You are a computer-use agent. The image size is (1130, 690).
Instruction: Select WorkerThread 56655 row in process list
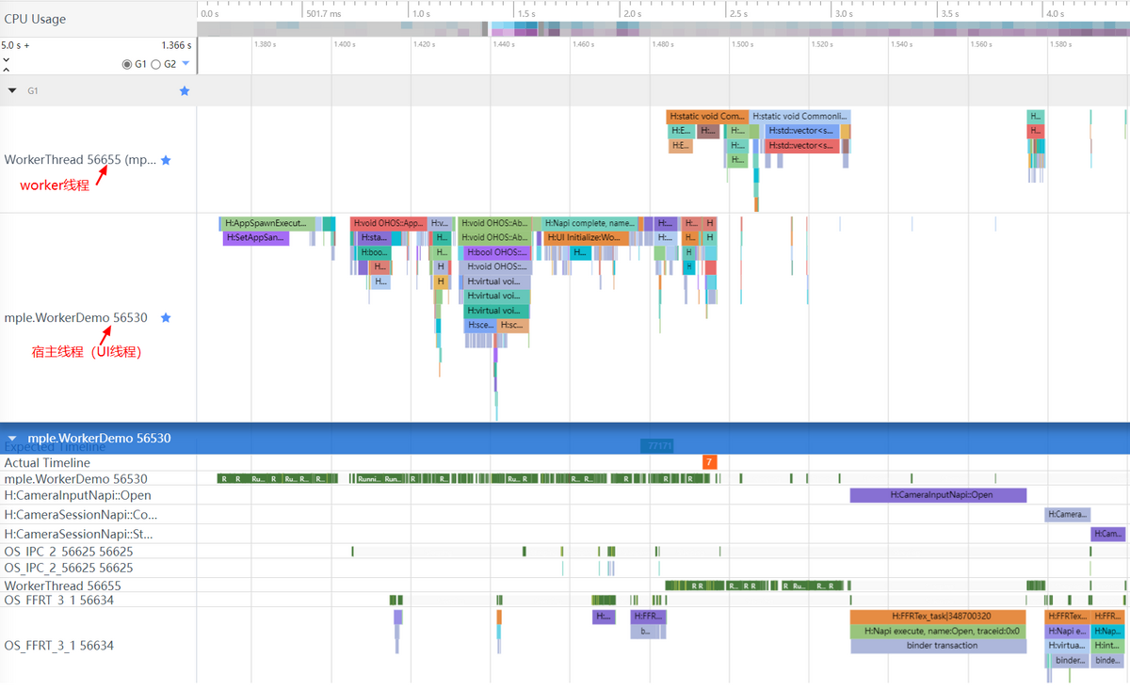coord(62,586)
